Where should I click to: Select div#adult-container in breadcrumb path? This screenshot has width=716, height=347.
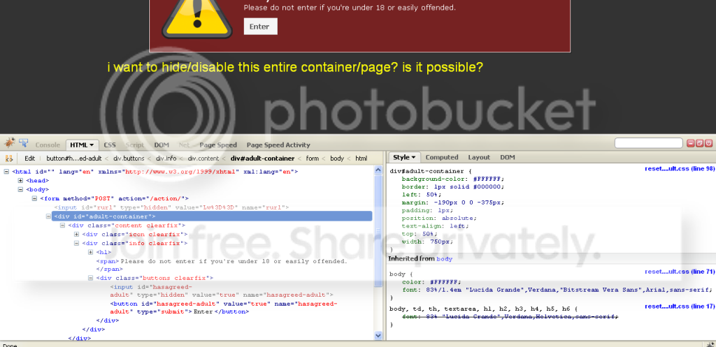coord(263,158)
